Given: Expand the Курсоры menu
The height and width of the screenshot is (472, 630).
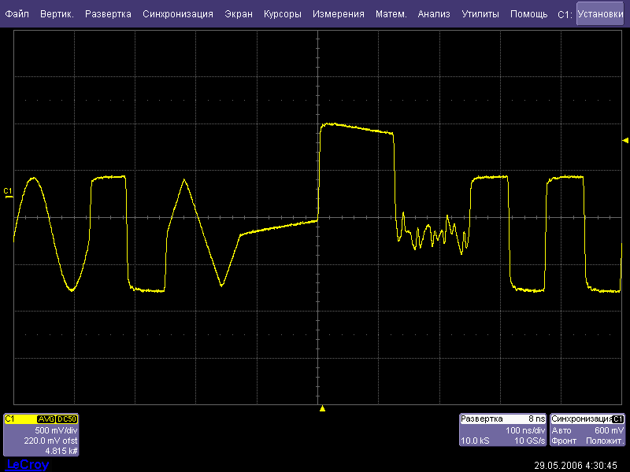Looking at the screenshot, I should tap(282, 14).
